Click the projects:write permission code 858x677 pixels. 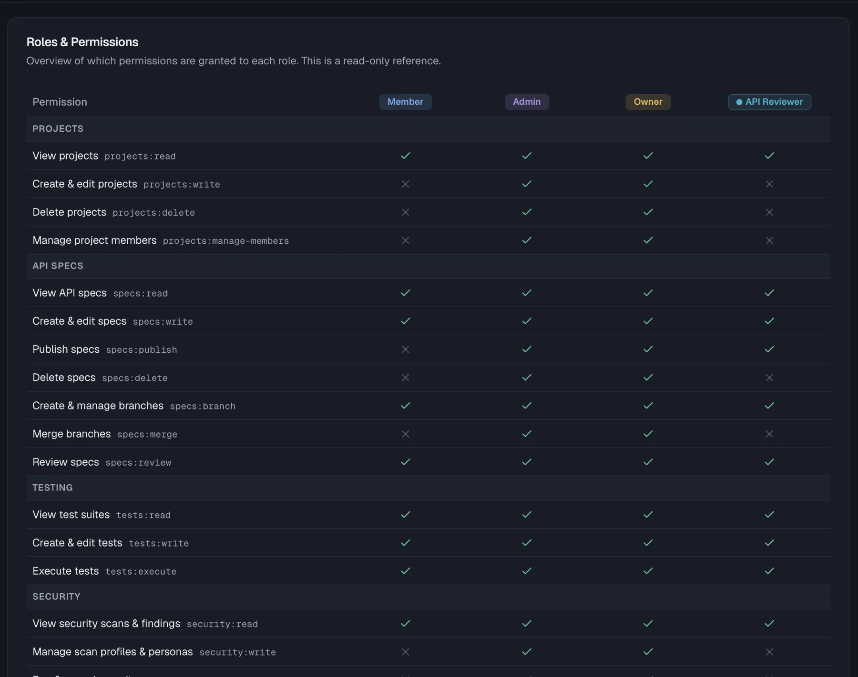[x=182, y=184]
